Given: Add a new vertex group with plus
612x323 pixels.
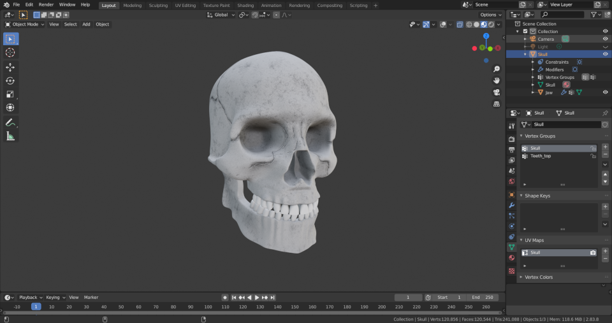Looking at the screenshot, I should click(x=606, y=147).
